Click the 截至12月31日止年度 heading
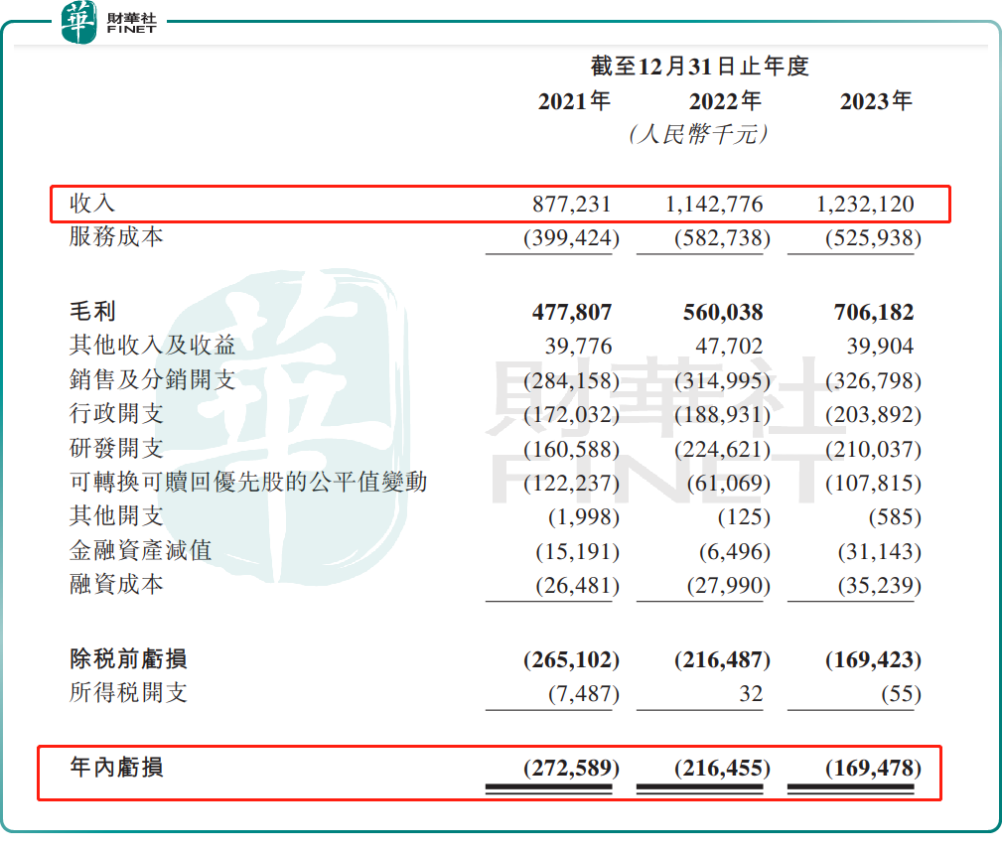Image resolution: width=1002 pixels, height=853 pixels. (700, 67)
